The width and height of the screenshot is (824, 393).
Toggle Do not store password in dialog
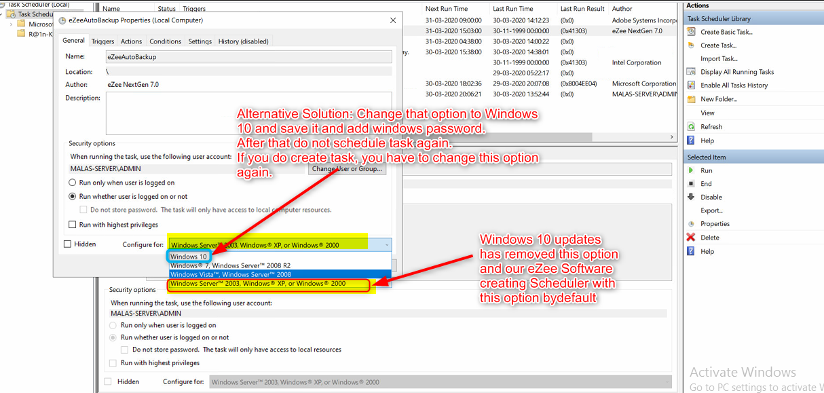pos(83,210)
